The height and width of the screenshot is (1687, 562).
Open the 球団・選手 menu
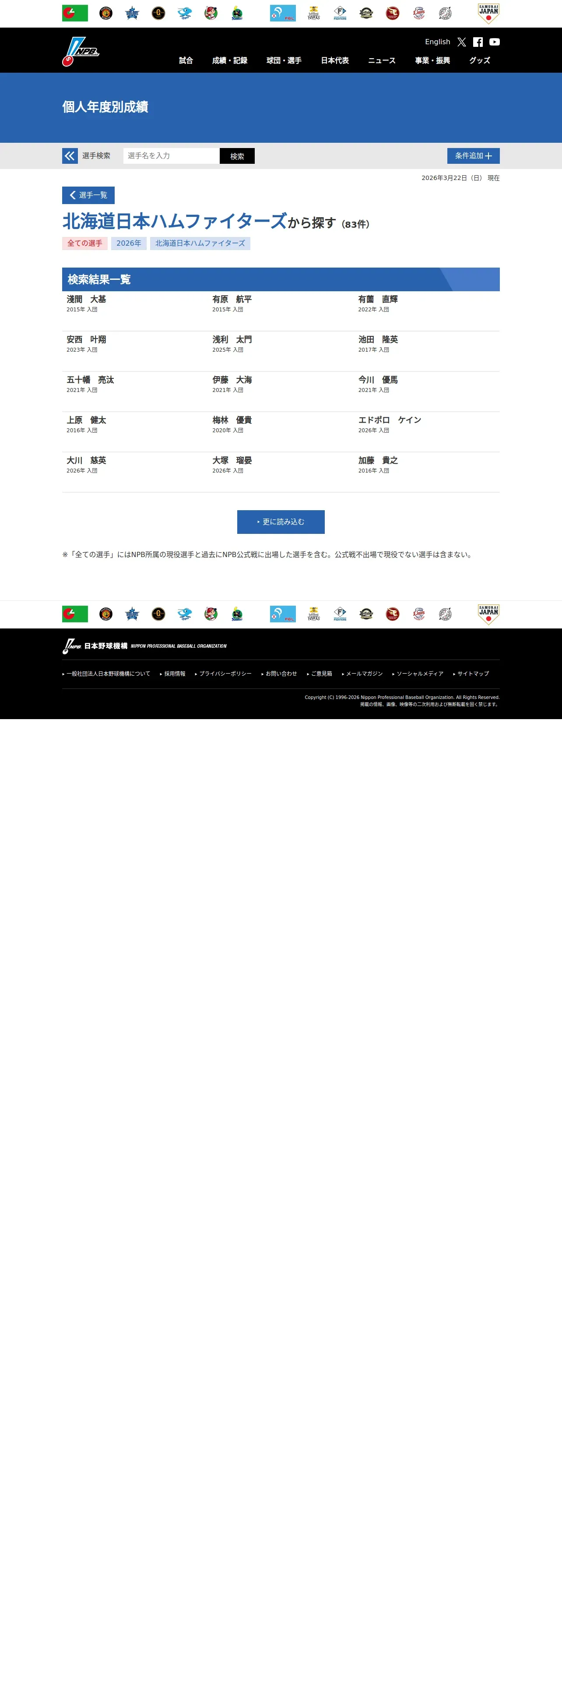pos(284,60)
